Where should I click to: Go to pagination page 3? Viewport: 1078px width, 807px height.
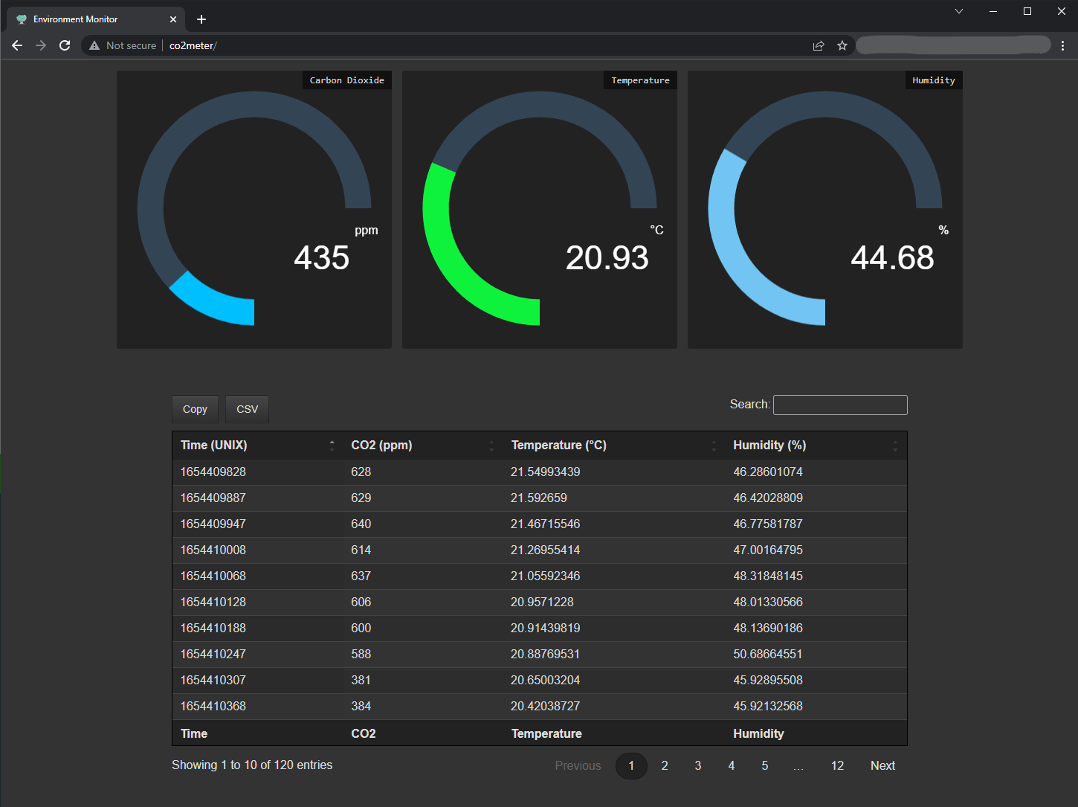[698, 765]
